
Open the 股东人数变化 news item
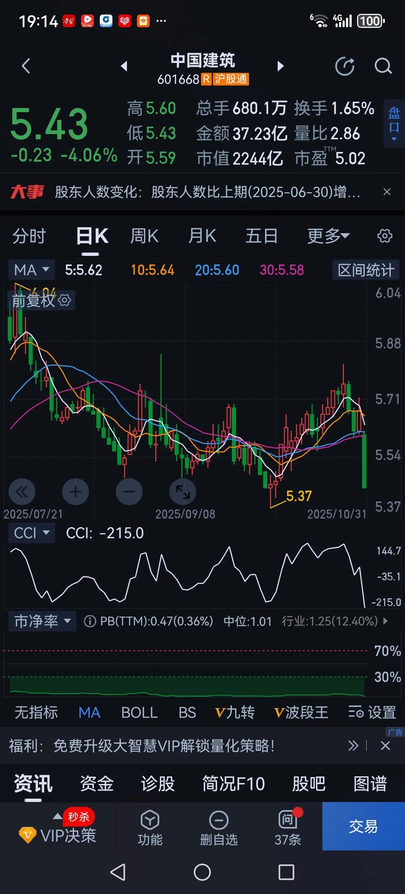coord(207,192)
